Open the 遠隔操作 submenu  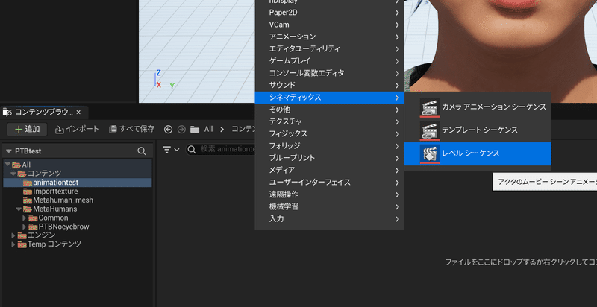(x=329, y=194)
